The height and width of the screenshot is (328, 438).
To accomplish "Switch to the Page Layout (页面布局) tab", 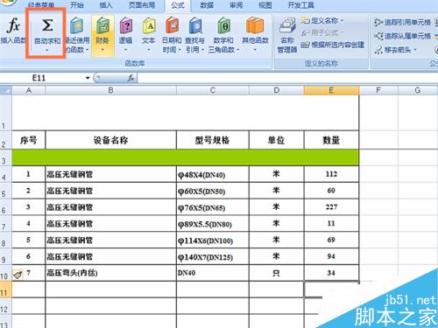I will (142, 5).
